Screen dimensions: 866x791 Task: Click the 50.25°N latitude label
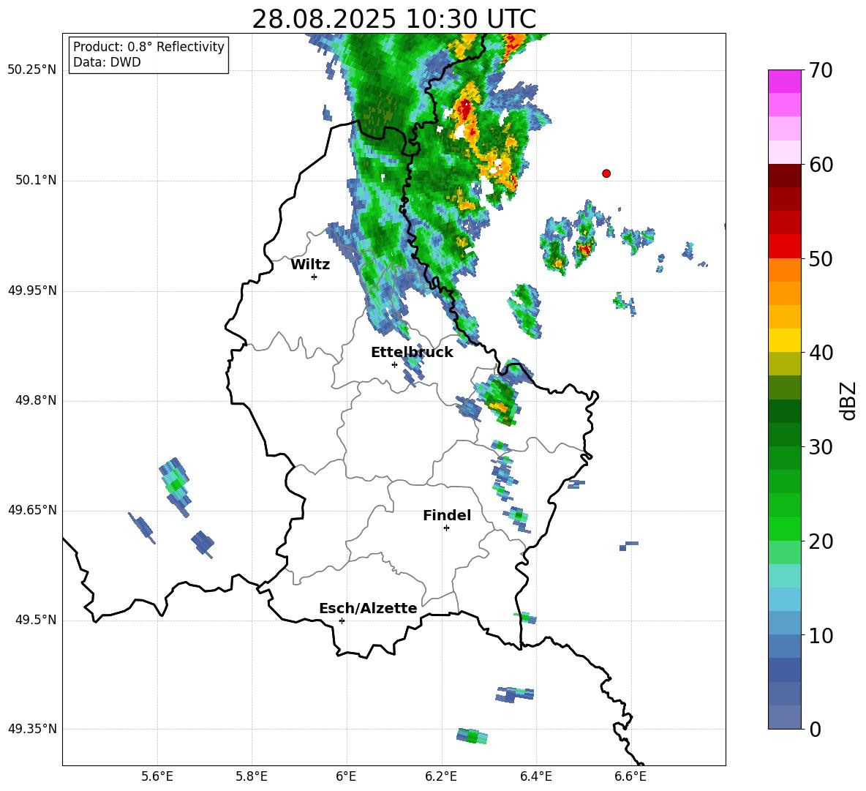32,70
